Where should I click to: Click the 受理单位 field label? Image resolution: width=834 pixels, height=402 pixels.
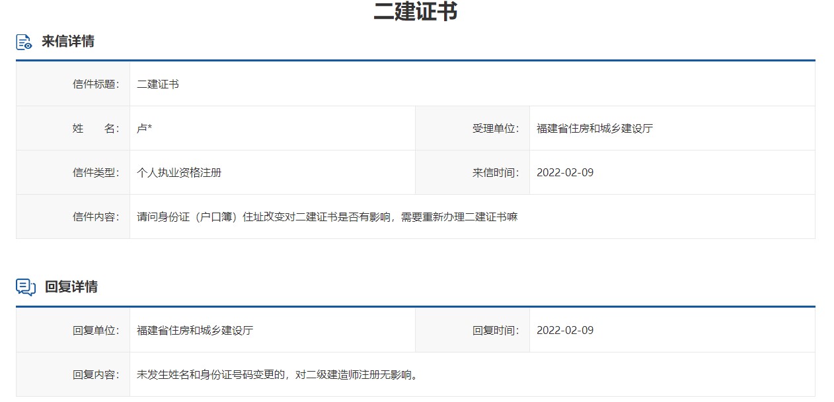[496, 129]
